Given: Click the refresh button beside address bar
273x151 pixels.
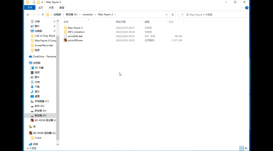Looking at the screenshot, I should tap(173, 15).
